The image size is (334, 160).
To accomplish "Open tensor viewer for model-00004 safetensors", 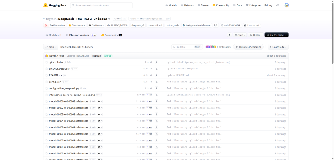I will 100,121.
